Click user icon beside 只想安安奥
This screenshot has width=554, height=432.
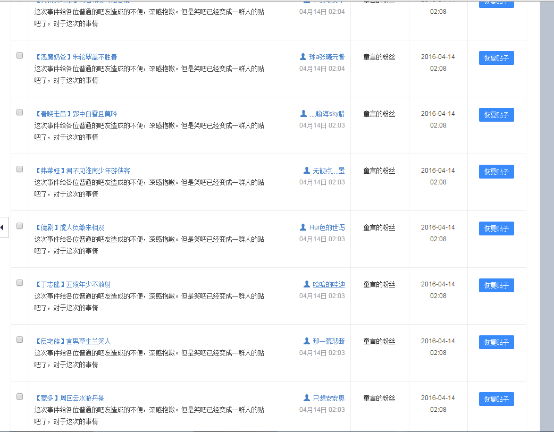click(x=307, y=398)
